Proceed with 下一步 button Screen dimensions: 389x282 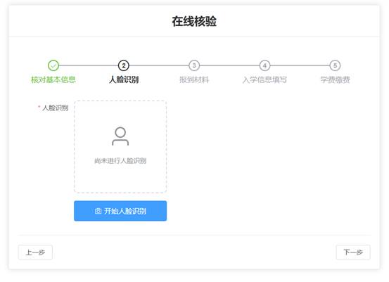(353, 252)
